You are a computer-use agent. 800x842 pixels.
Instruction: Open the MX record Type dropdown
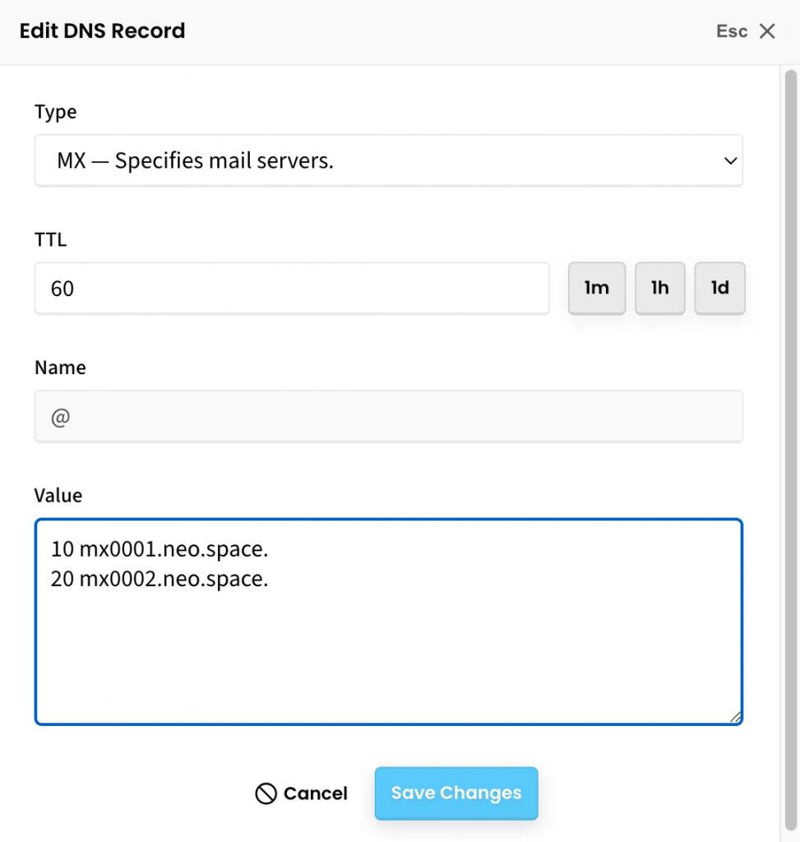(388, 160)
